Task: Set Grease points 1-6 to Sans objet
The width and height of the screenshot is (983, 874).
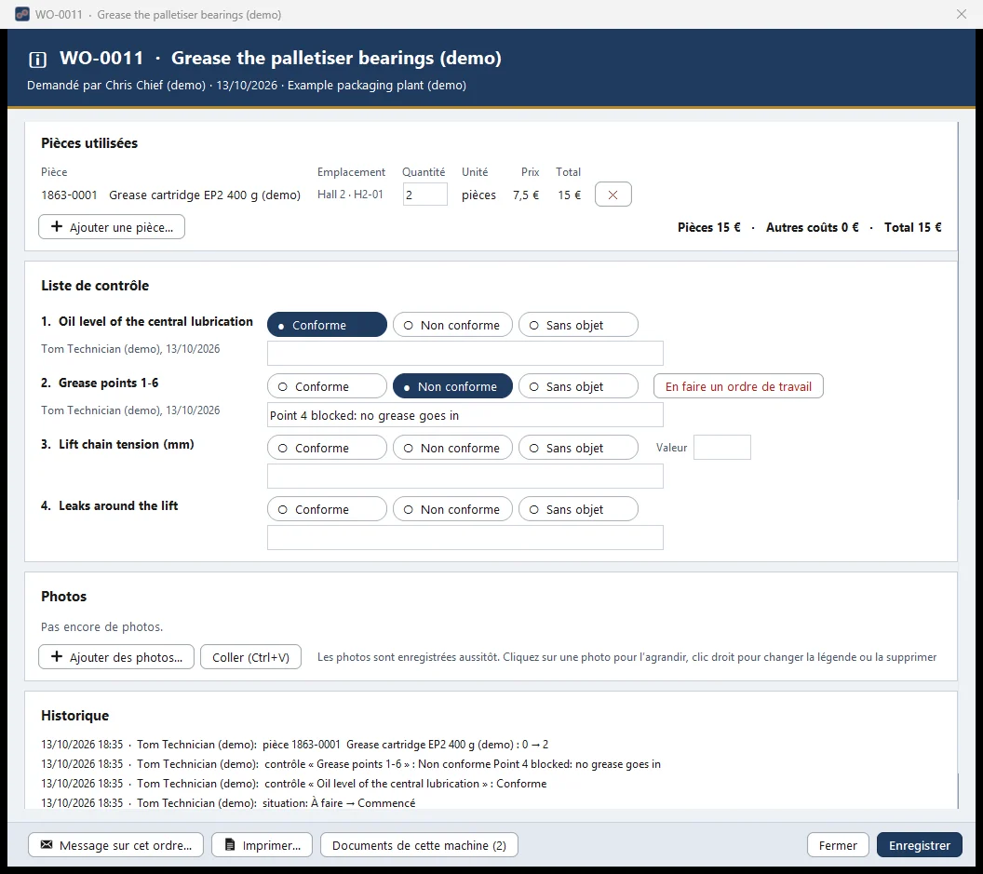Action: [x=579, y=386]
